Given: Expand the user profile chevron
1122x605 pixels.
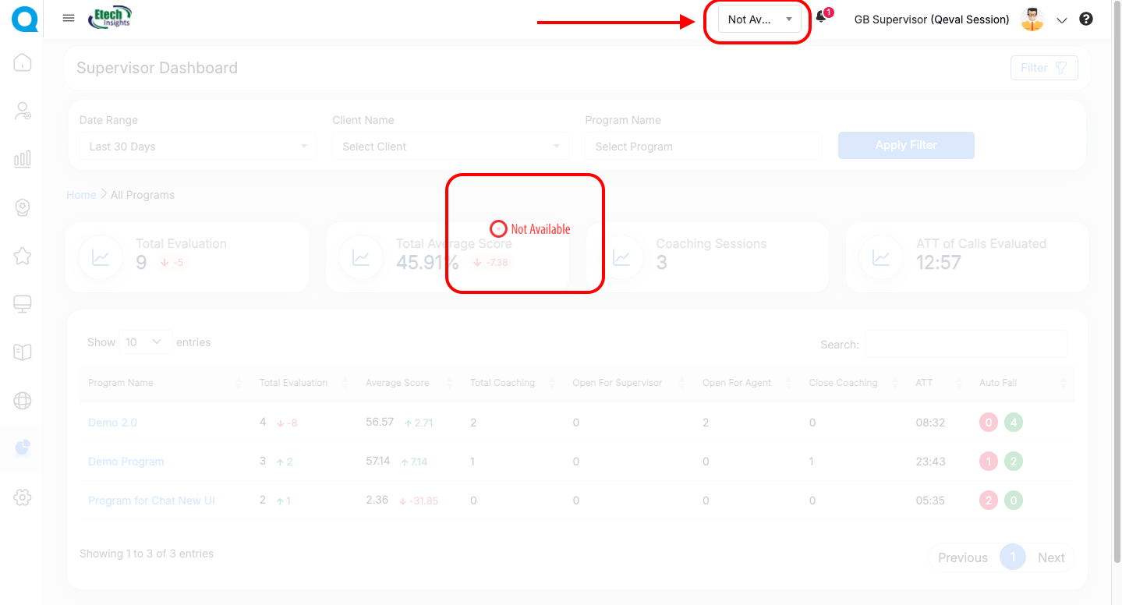Looking at the screenshot, I should pyautogui.click(x=1061, y=21).
